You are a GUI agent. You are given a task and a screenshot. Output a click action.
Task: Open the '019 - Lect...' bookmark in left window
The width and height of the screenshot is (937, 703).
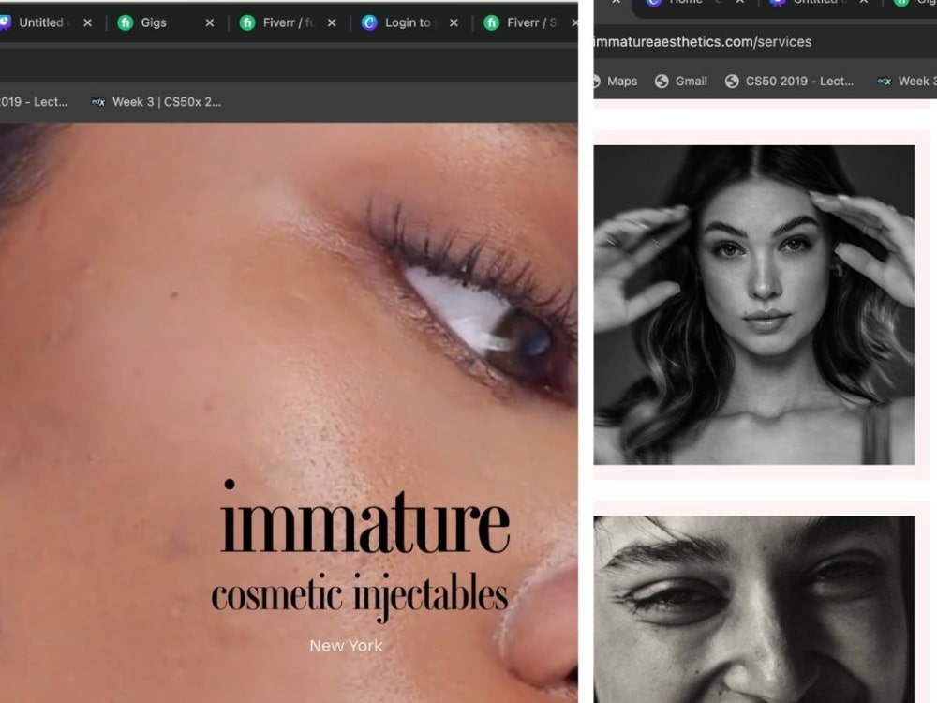(x=34, y=102)
